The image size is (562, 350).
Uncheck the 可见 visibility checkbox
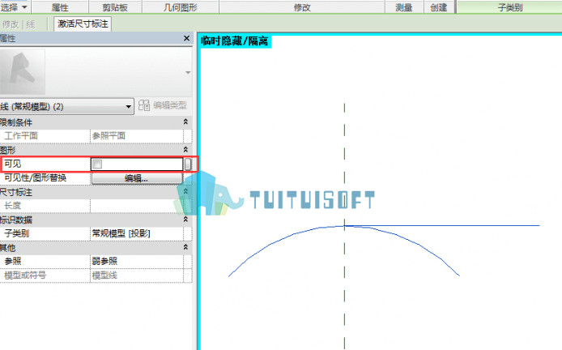pyautogui.click(x=97, y=164)
